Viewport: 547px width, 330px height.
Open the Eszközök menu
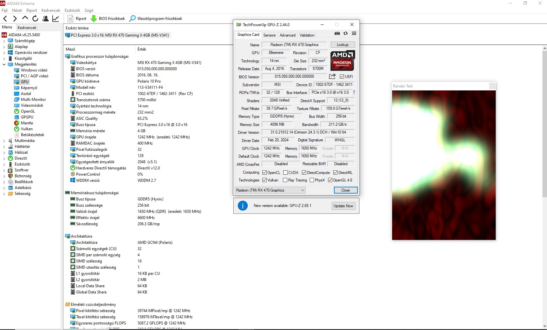coord(72,10)
